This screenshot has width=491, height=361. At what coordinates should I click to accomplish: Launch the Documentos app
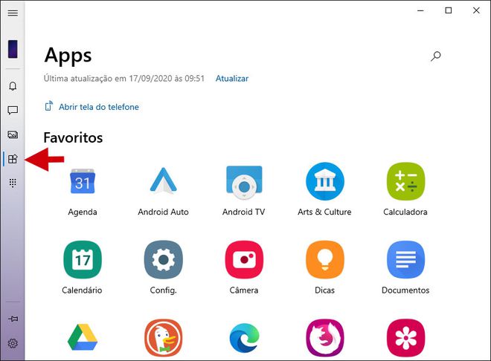click(x=406, y=259)
